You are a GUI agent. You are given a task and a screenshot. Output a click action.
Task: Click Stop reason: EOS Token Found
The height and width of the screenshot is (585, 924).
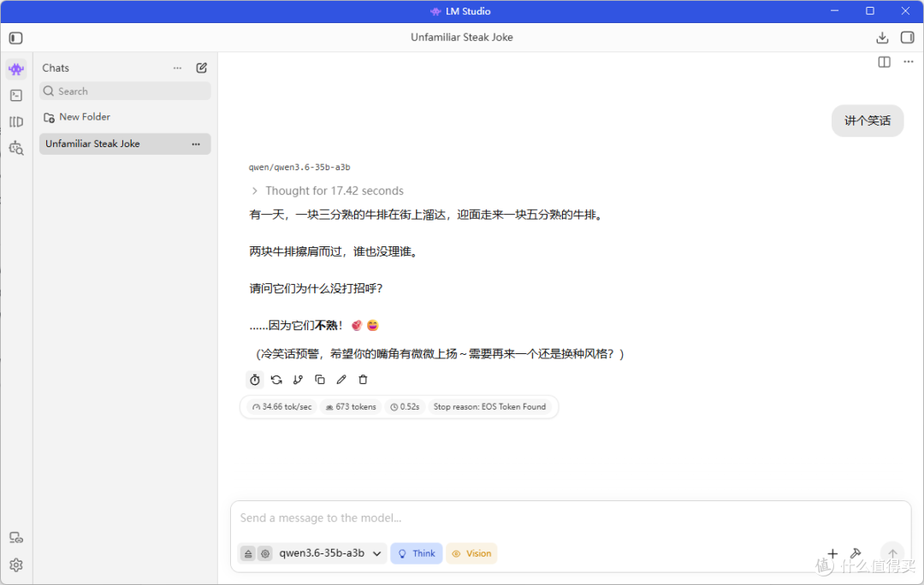tap(489, 407)
